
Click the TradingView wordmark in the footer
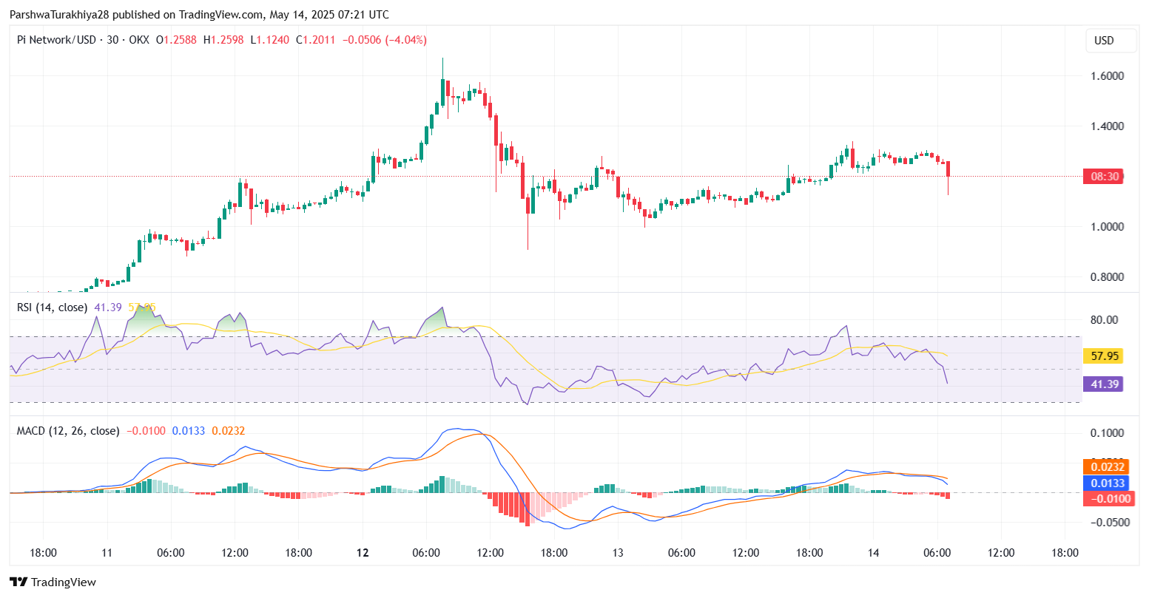[x=64, y=582]
